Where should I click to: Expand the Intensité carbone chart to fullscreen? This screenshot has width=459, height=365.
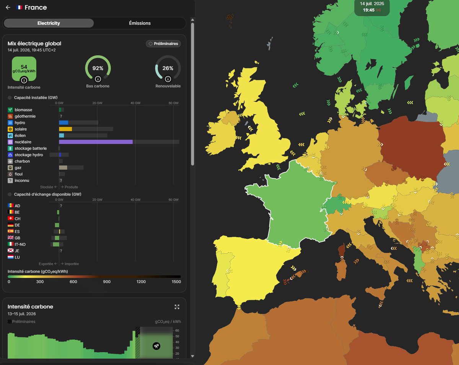pos(177,307)
